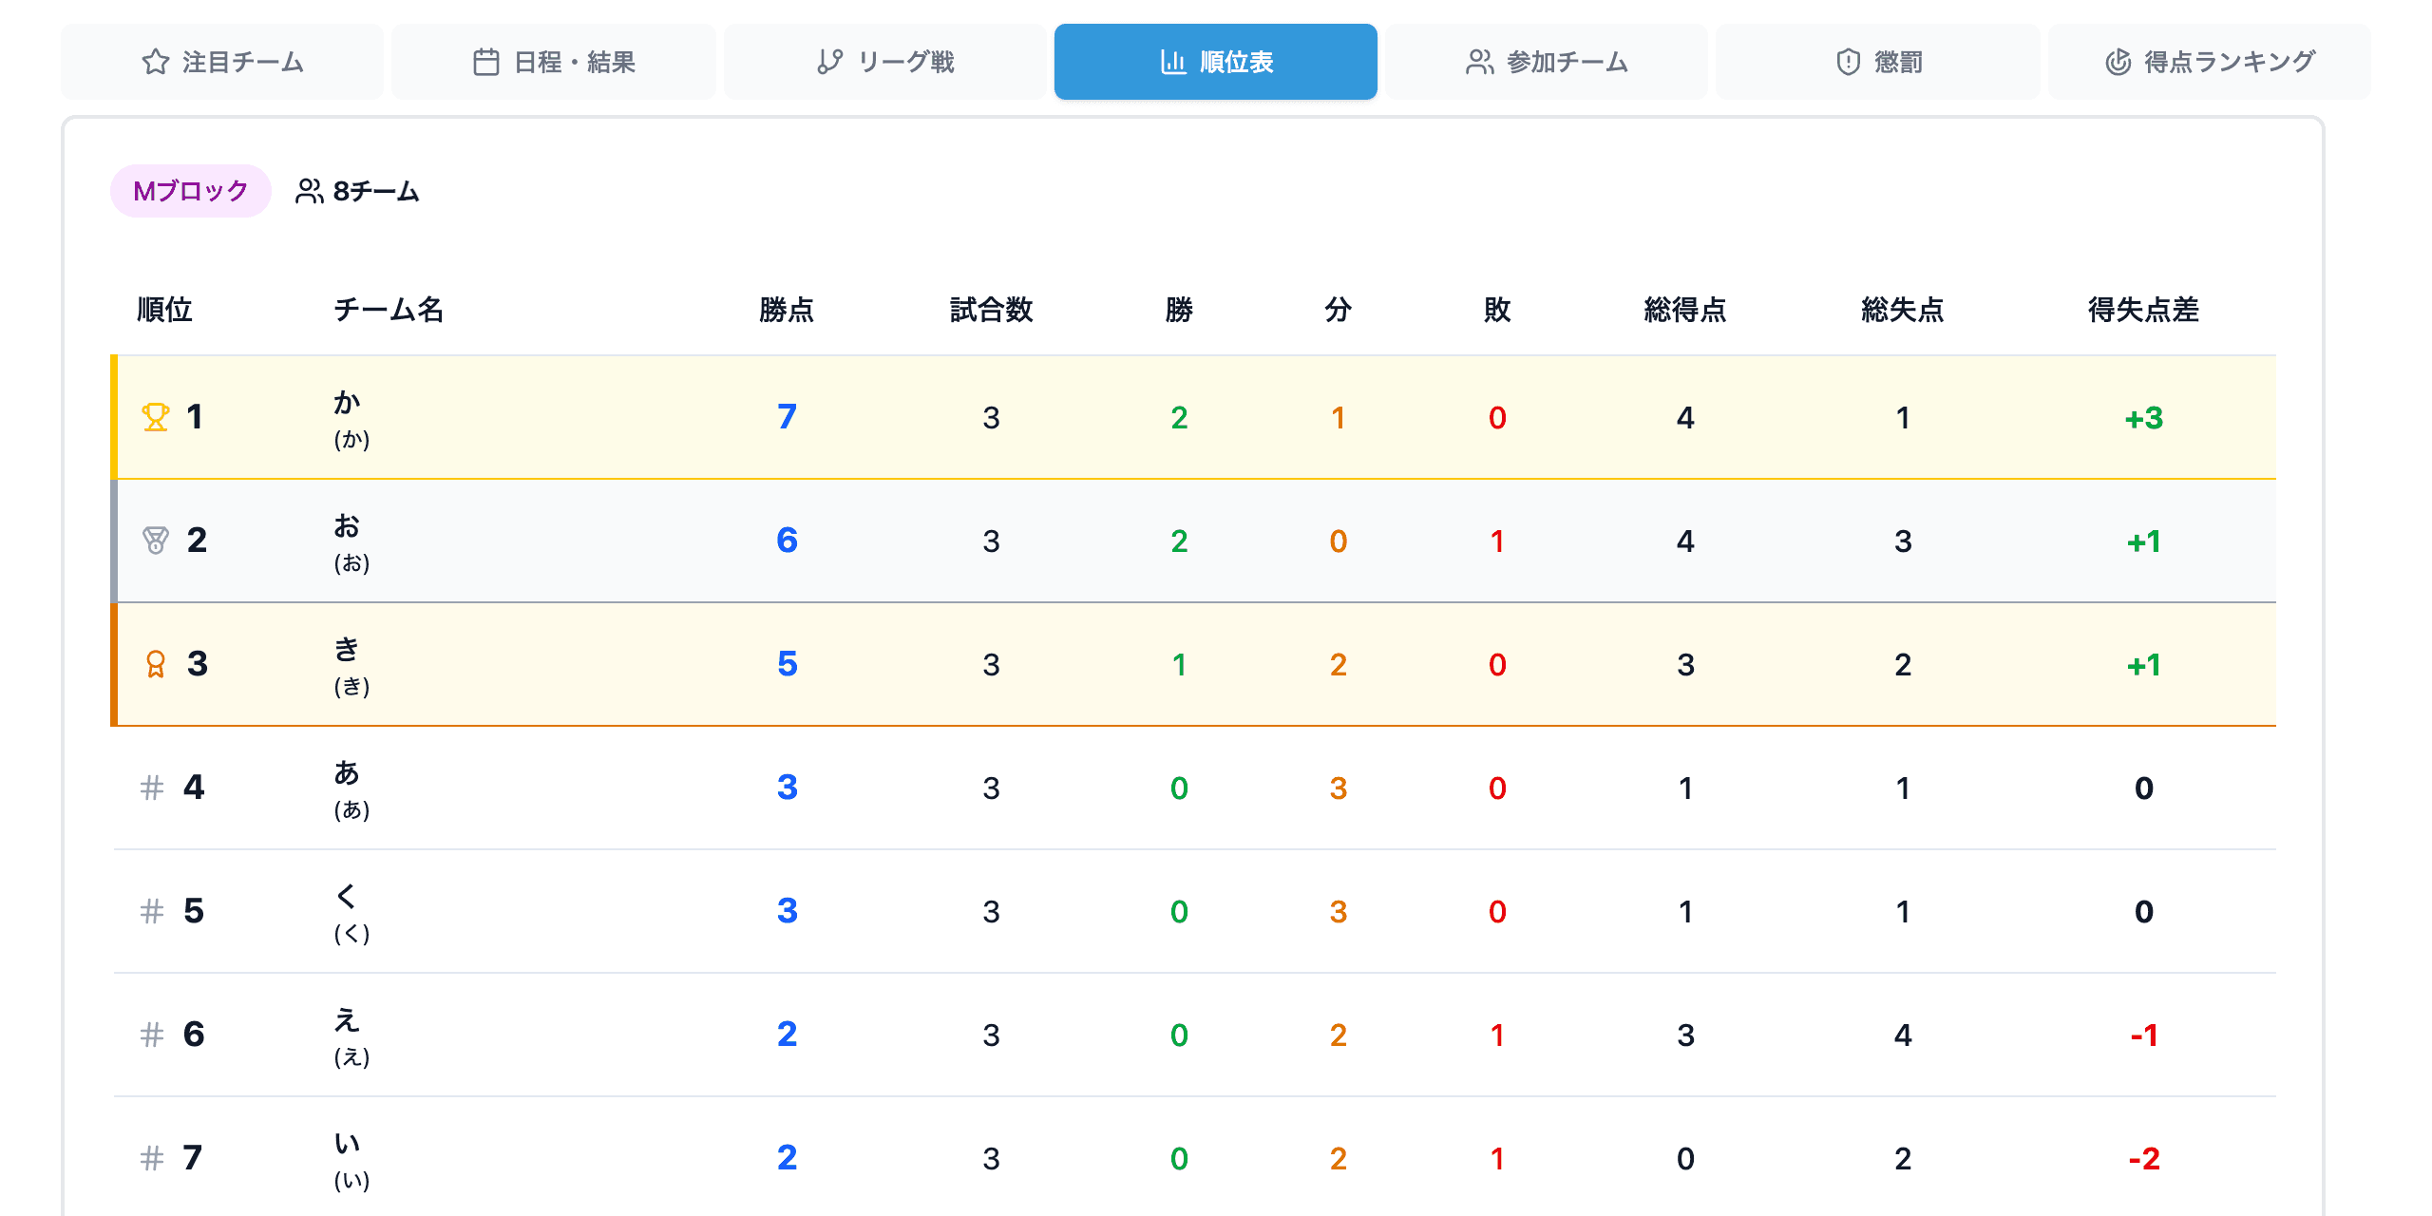Image resolution: width=2432 pixels, height=1216 pixels.
Task: Select team き in third place
Action: click(1194, 664)
